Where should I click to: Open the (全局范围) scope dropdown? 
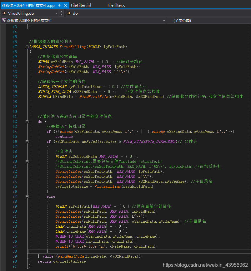[209, 21]
